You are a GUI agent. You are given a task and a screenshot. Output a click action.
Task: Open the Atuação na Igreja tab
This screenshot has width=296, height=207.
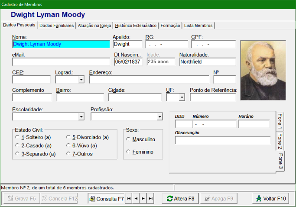pyautogui.click(x=94, y=26)
